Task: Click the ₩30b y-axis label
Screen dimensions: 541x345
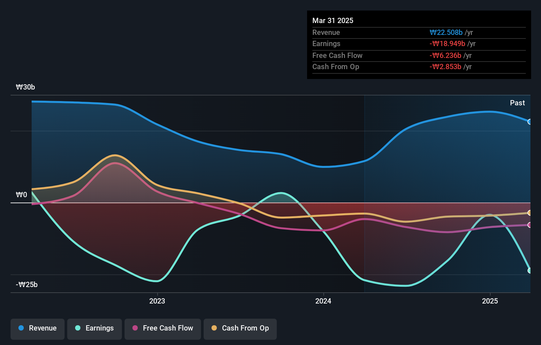Action: click(x=25, y=87)
